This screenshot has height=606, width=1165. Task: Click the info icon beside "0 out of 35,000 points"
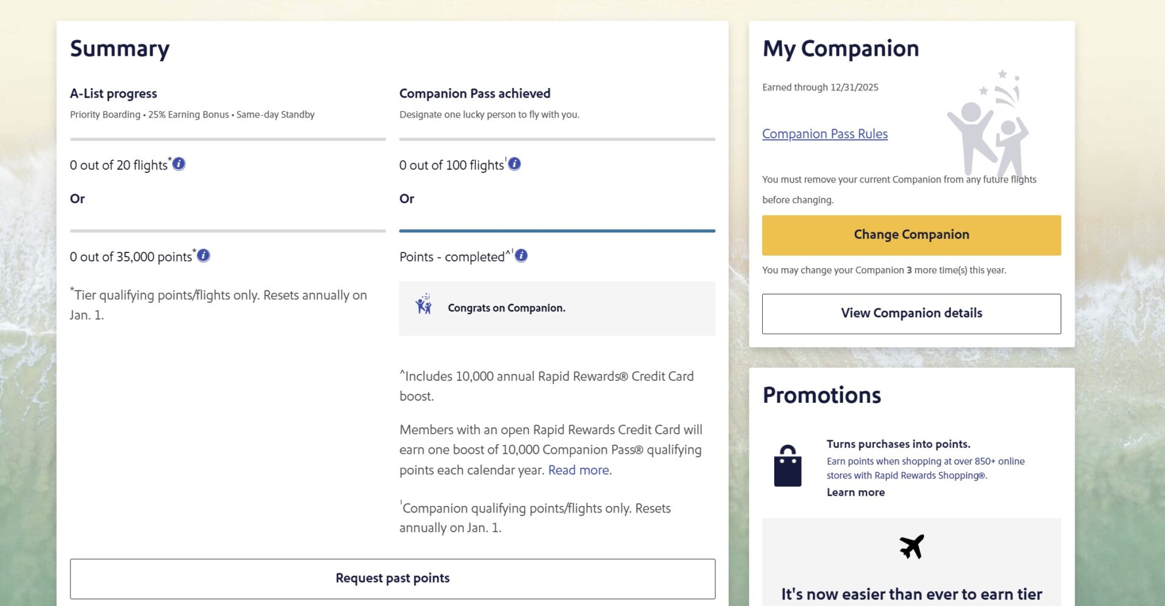[x=203, y=255]
